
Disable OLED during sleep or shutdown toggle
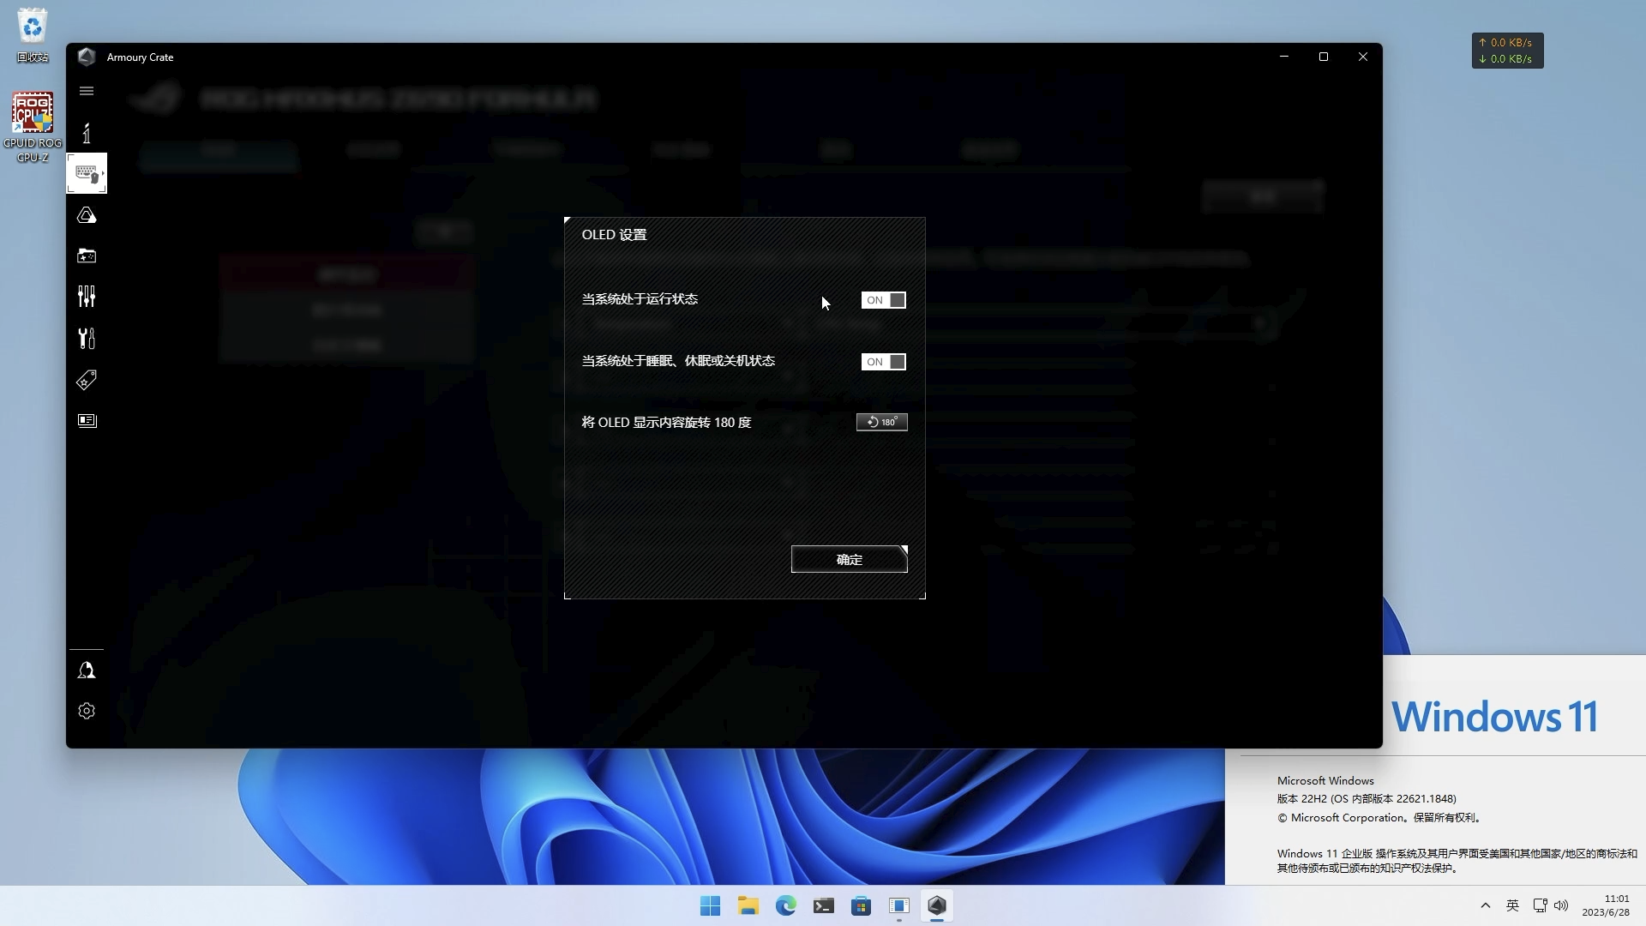tap(883, 361)
